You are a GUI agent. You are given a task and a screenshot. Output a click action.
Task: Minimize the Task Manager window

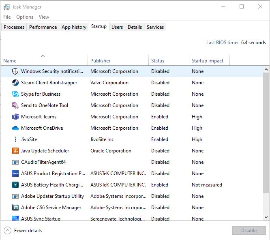pyautogui.click(x=223, y=7)
